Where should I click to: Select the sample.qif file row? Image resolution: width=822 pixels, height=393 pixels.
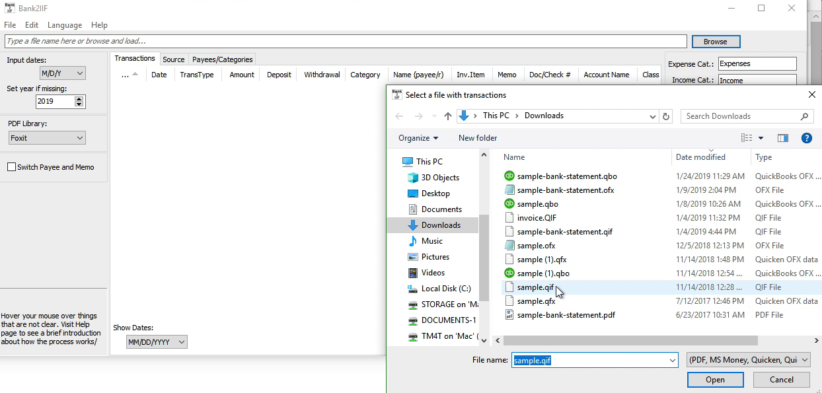pos(661,287)
